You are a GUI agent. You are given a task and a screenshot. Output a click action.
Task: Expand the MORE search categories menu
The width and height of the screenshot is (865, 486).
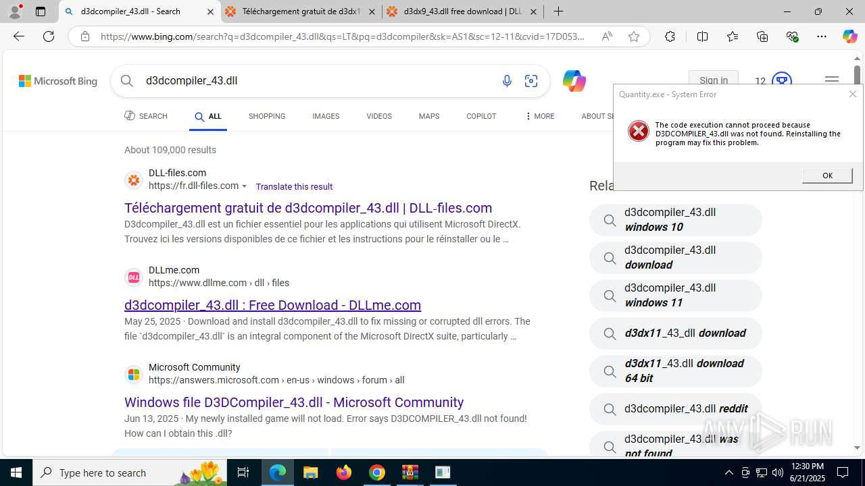(x=539, y=116)
